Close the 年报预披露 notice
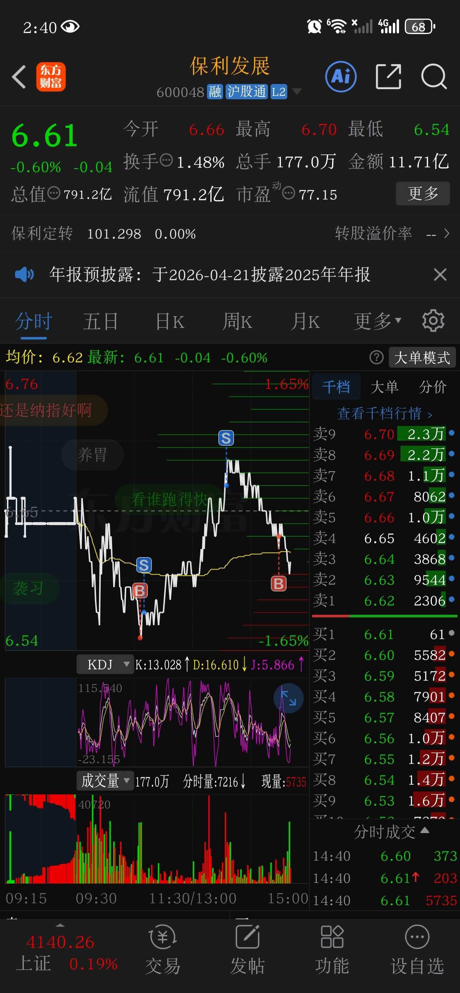 click(x=440, y=275)
